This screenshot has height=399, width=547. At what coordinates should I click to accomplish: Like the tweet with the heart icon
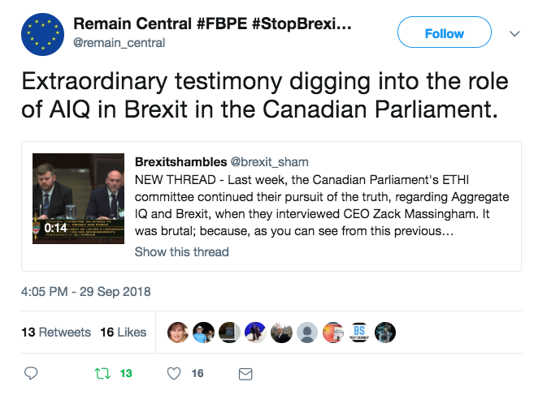[173, 374]
